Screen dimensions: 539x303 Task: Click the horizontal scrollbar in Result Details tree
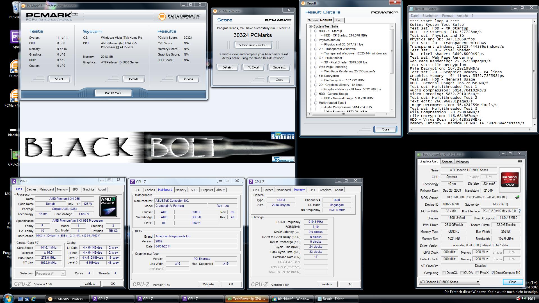(348, 114)
